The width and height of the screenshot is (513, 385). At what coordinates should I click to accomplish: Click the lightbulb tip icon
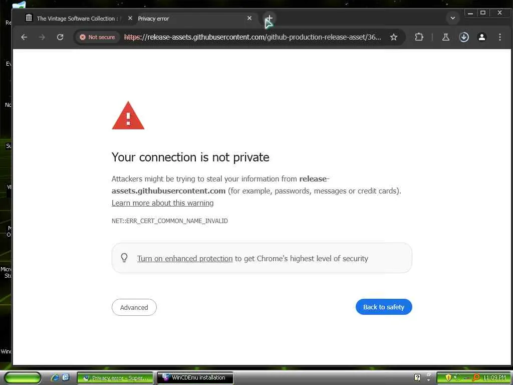click(124, 258)
